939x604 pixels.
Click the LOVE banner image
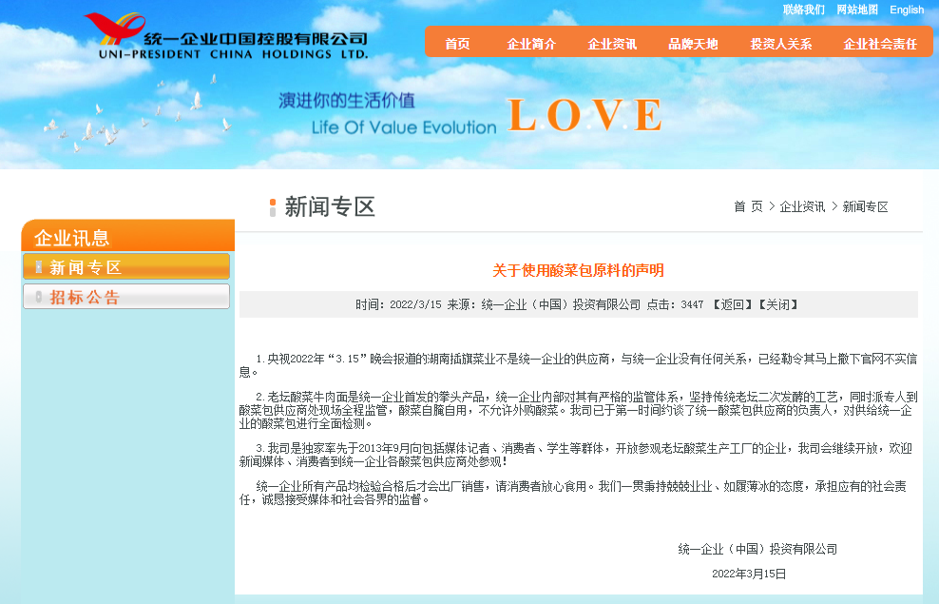(585, 116)
